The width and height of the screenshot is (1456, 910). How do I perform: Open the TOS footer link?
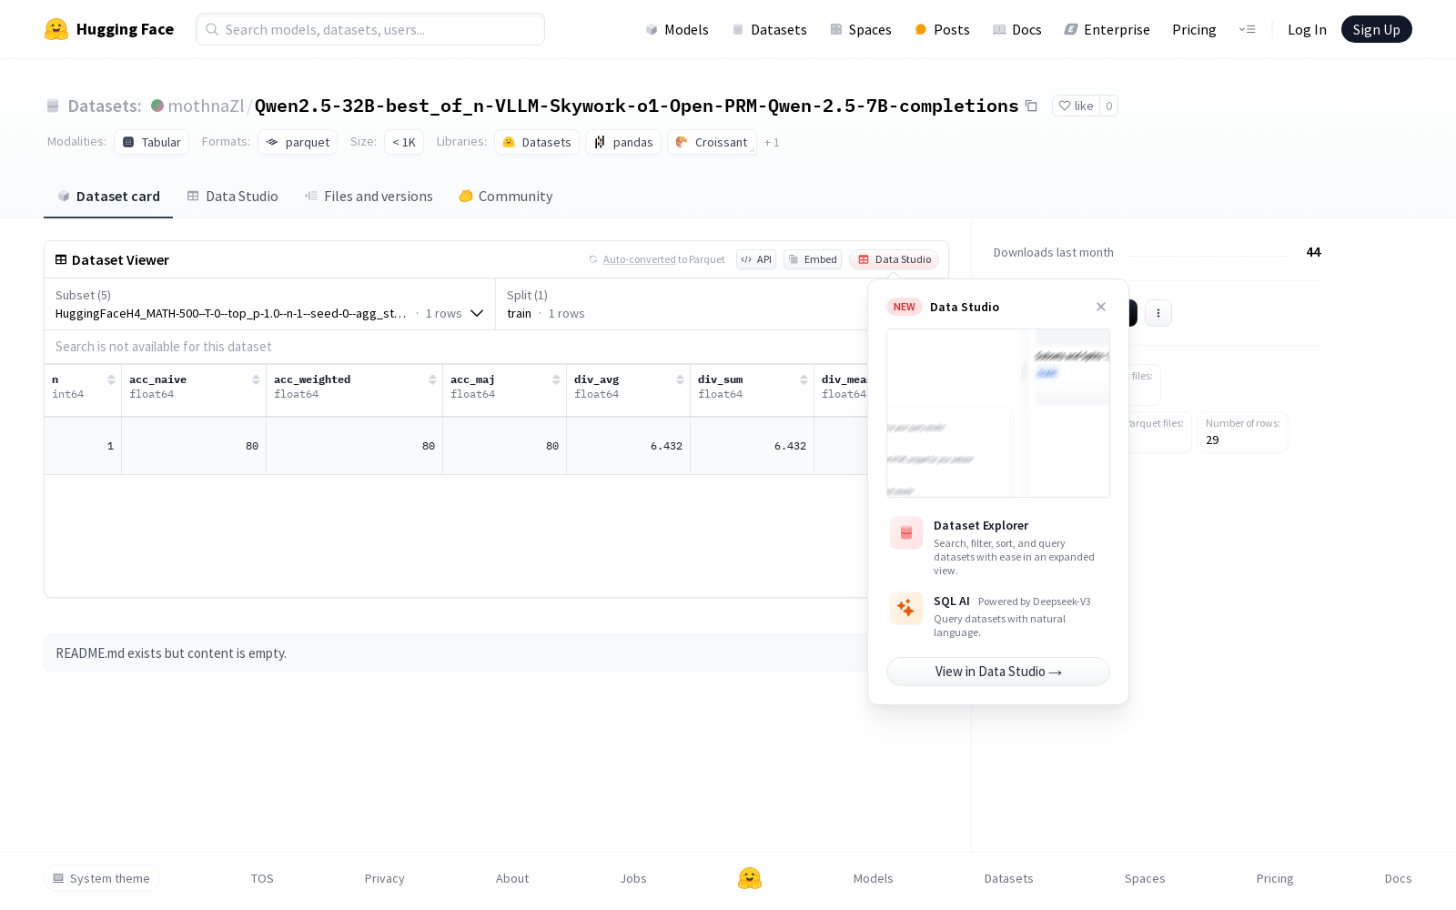tap(262, 878)
